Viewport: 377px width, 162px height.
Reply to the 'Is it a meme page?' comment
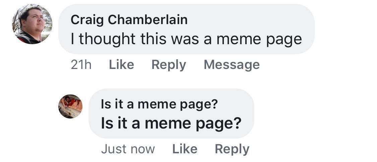tap(232, 149)
